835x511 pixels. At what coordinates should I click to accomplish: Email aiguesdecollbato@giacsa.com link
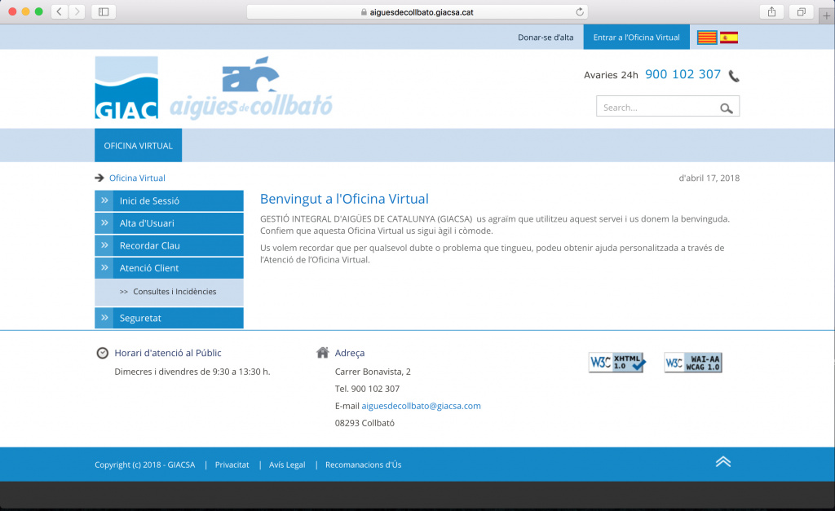point(421,406)
